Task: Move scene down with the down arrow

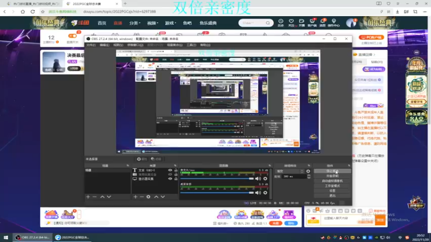Action: tap(109, 197)
